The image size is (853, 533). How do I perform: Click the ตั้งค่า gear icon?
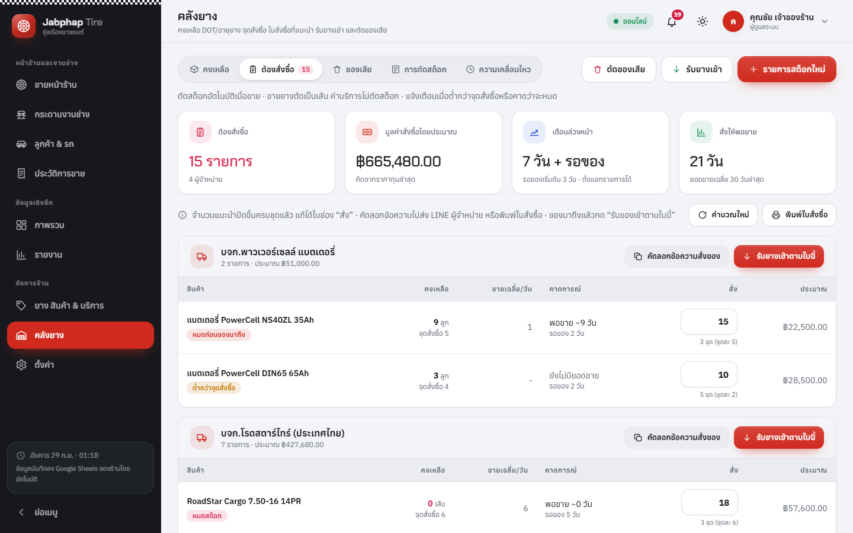(x=21, y=365)
